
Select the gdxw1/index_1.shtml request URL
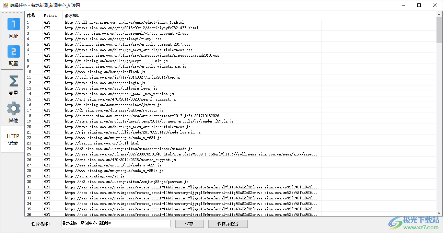pos(124,22)
